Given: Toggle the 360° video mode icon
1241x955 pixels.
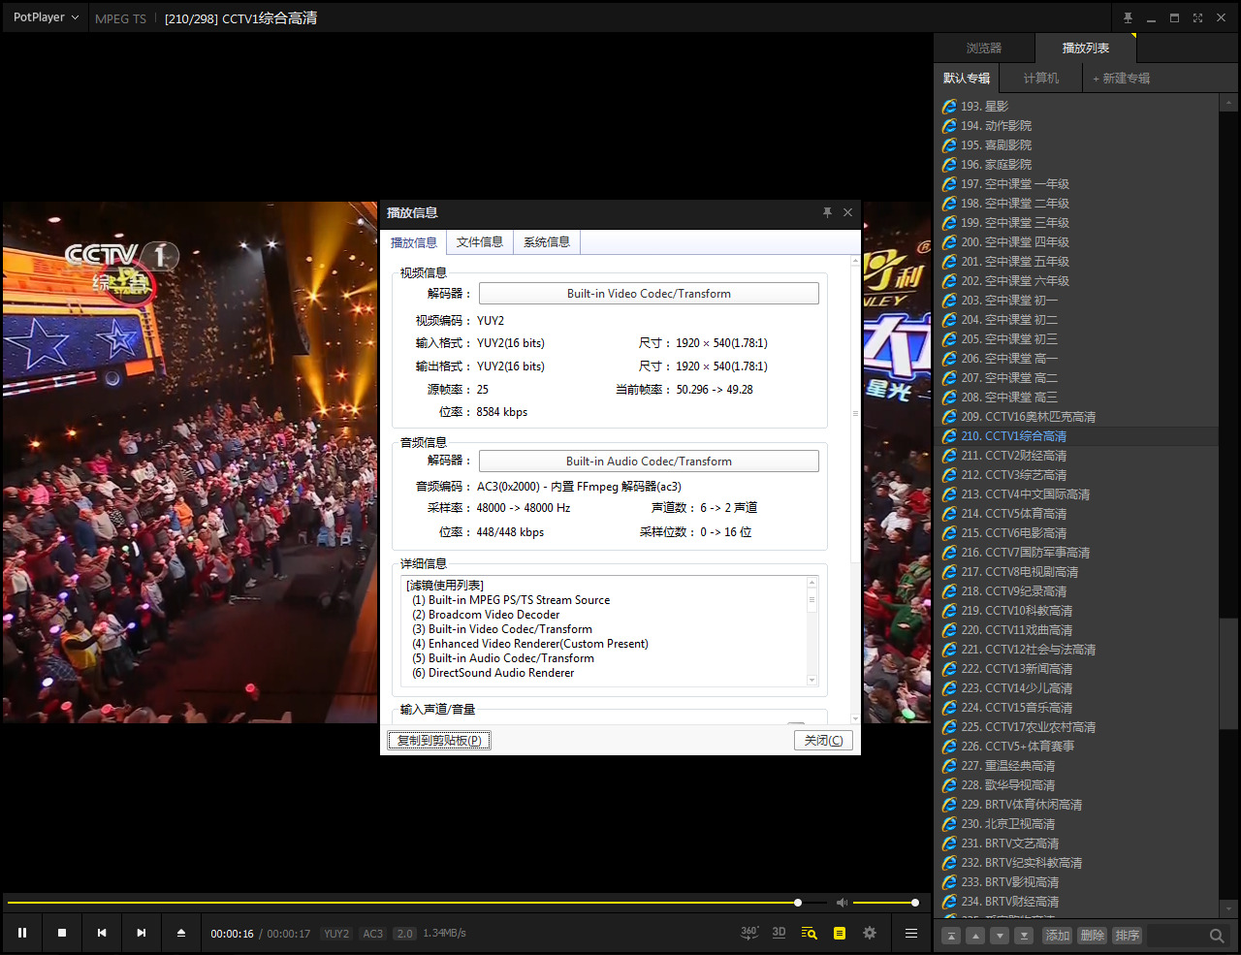Looking at the screenshot, I should [x=749, y=933].
